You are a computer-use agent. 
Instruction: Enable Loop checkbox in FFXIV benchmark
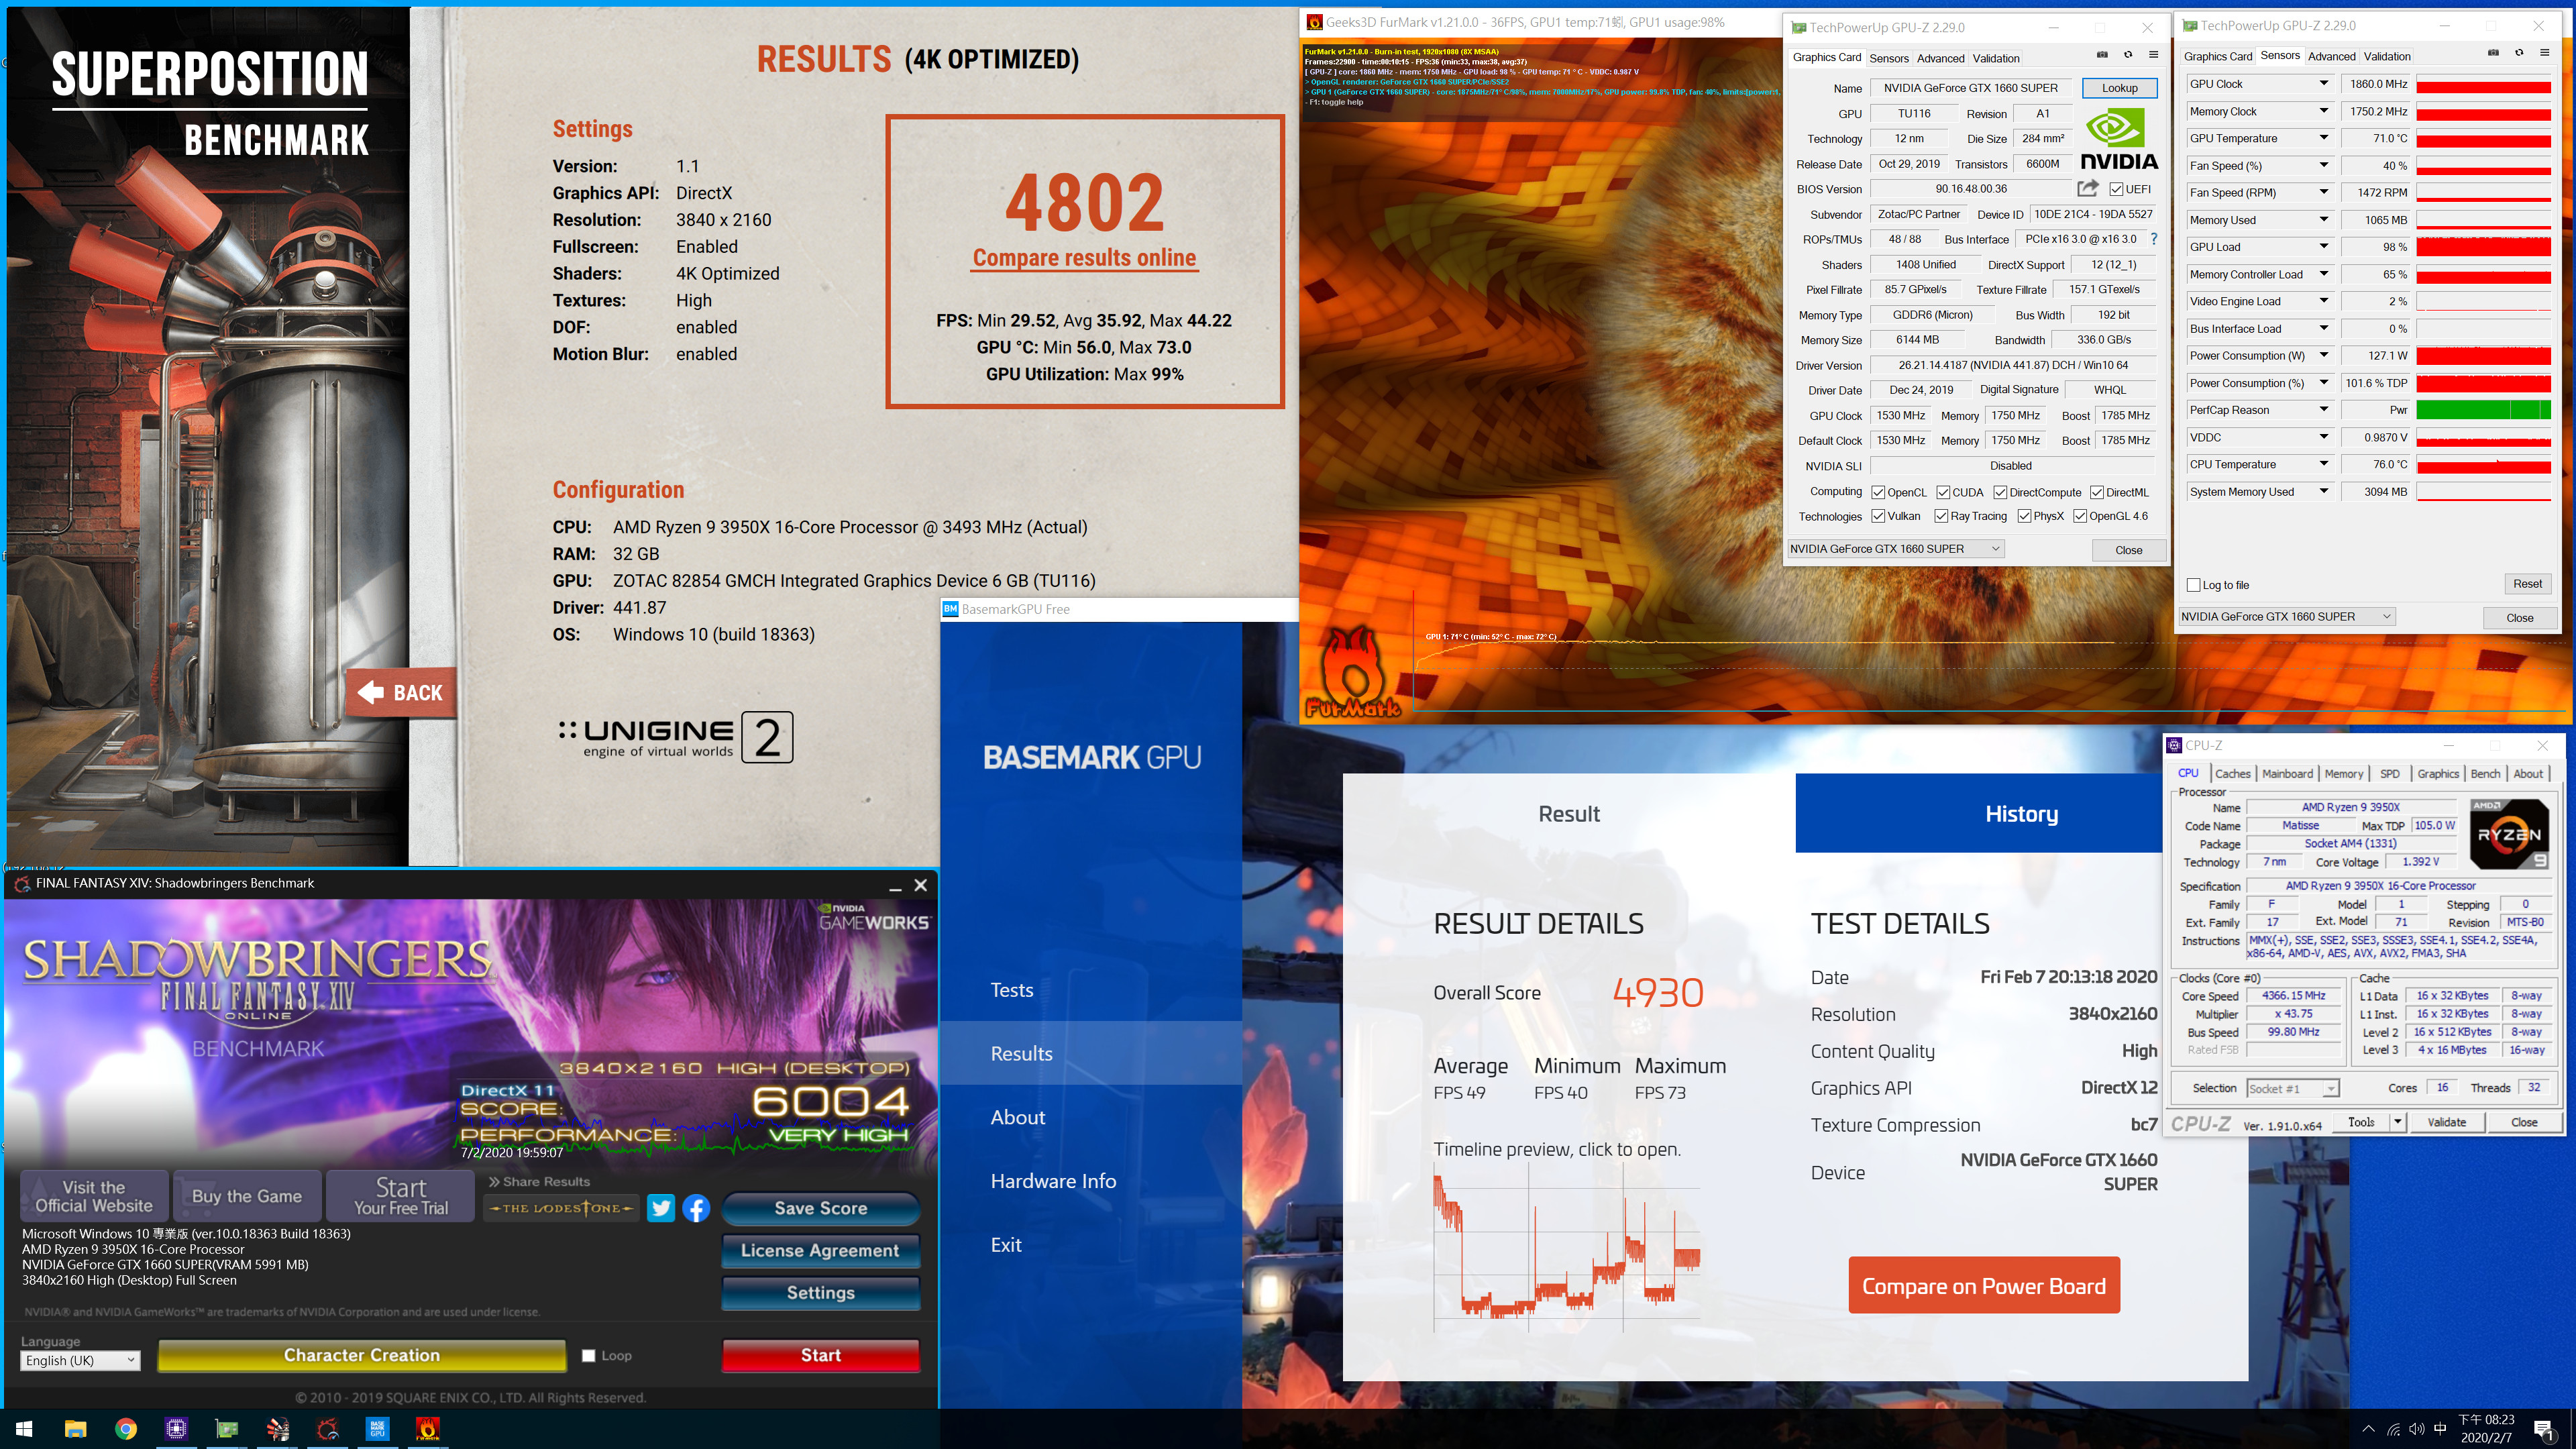click(x=588, y=1355)
